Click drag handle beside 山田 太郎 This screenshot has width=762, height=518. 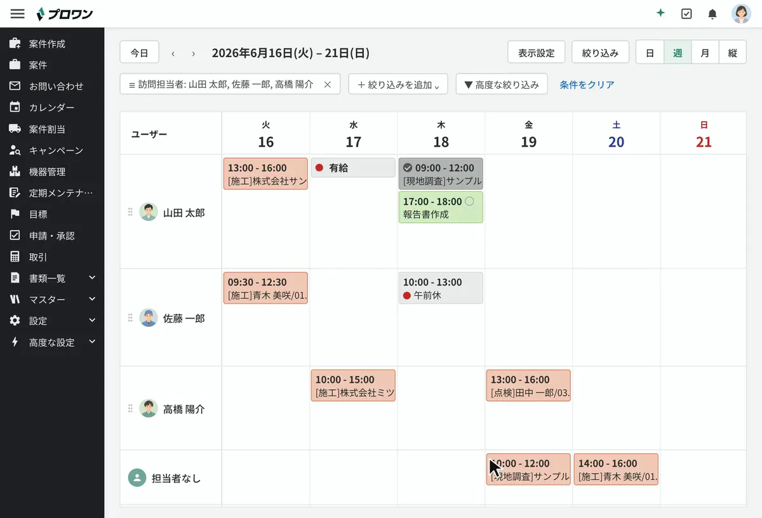131,212
